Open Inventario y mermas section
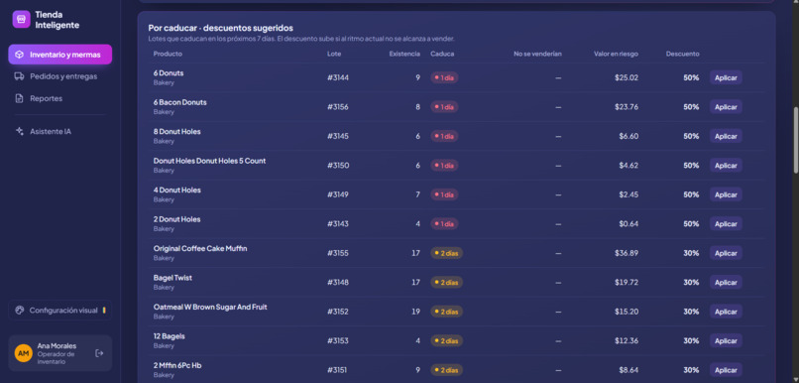The height and width of the screenshot is (383, 799). [x=60, y=55]
